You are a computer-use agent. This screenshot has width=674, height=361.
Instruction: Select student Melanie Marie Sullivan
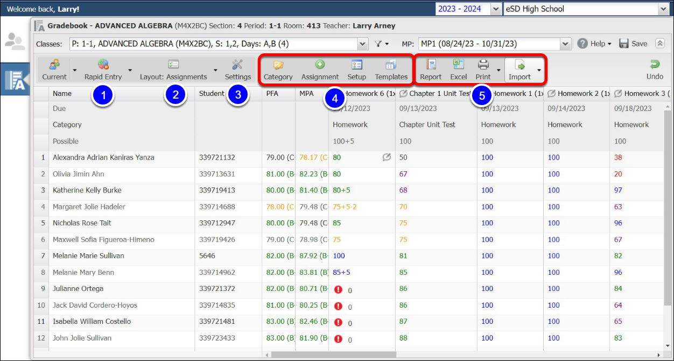pyautogui.click(x=88, y=256)
